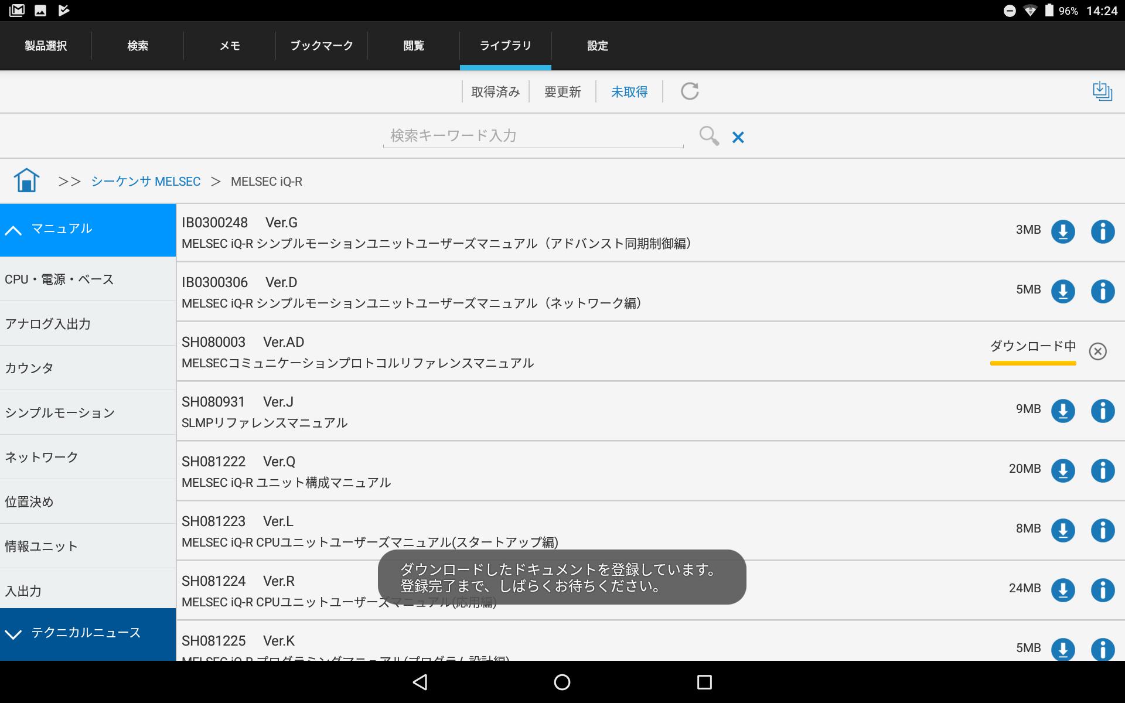
Task: Click the シーケンサ MELSEC breadcrumb link
Action: [146, 182]
